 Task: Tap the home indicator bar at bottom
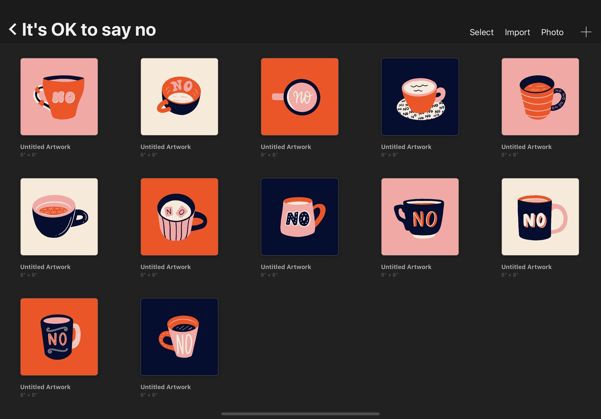coord(300,414)
